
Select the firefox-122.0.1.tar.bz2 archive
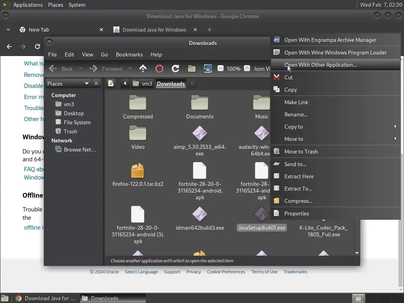pos(138,174)
